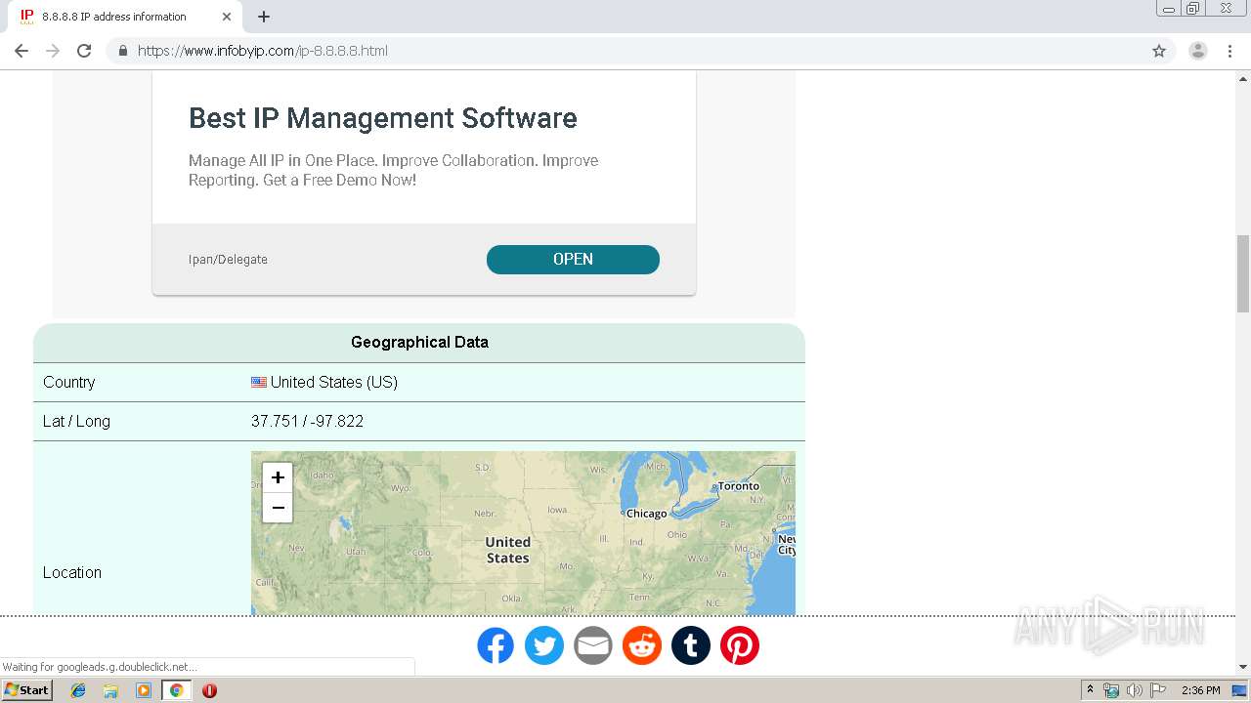This screenshot has height=703, width=1251.
Task: Click Geographical Data table header
Action: 419,343
